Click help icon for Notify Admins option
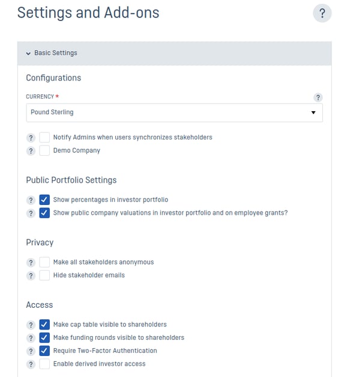 (x=31, y=138)
